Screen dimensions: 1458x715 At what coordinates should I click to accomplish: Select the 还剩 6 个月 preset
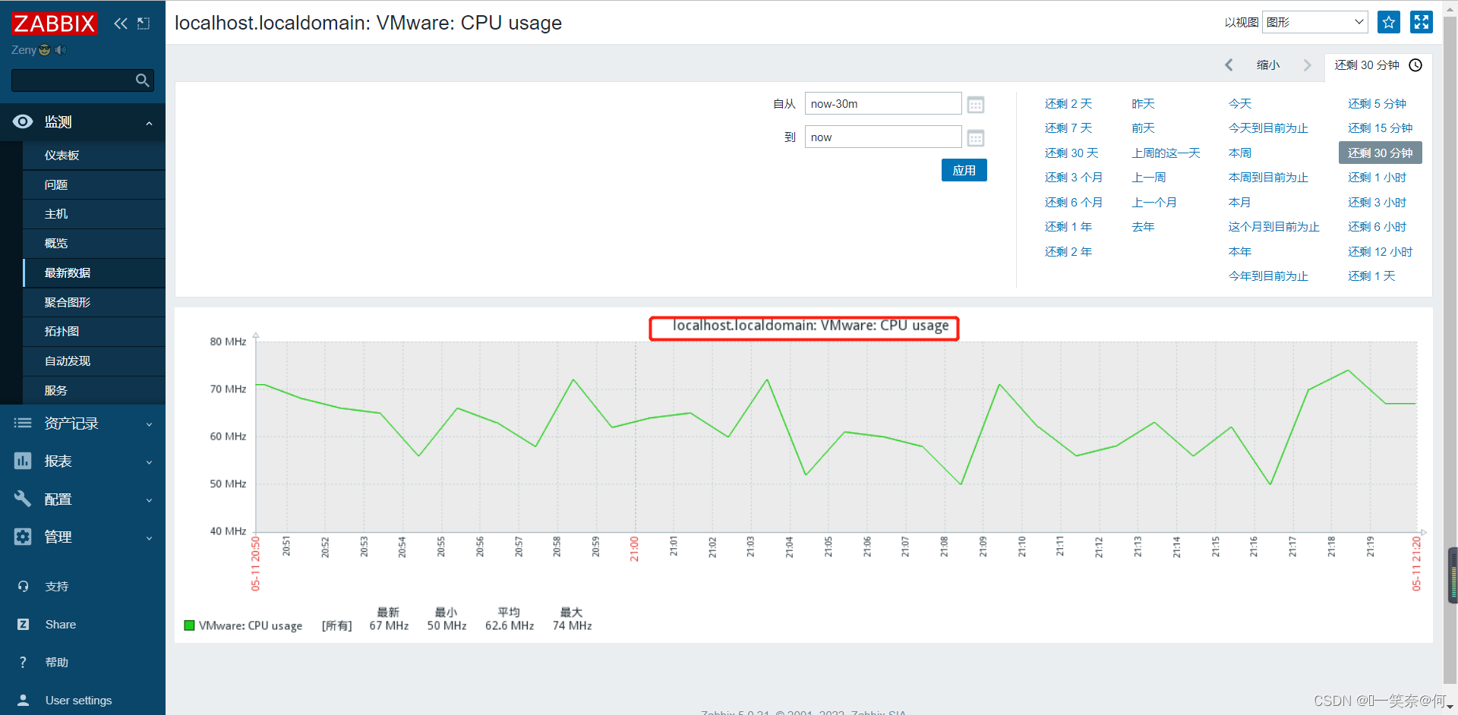1073,203
